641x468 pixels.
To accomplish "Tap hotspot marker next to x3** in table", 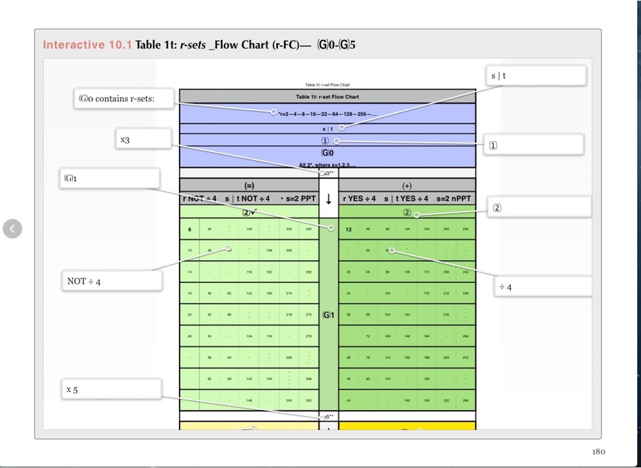I will coord(322,173).
